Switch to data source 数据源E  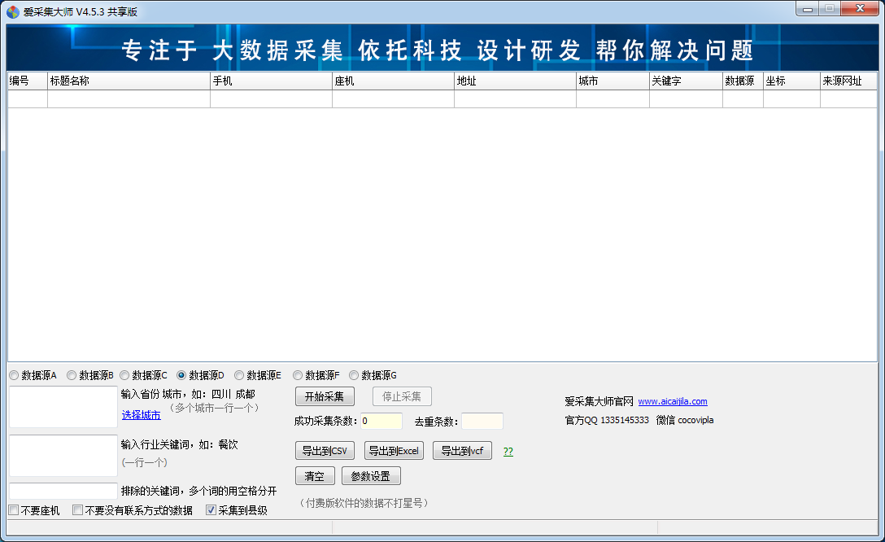point(238,375)
